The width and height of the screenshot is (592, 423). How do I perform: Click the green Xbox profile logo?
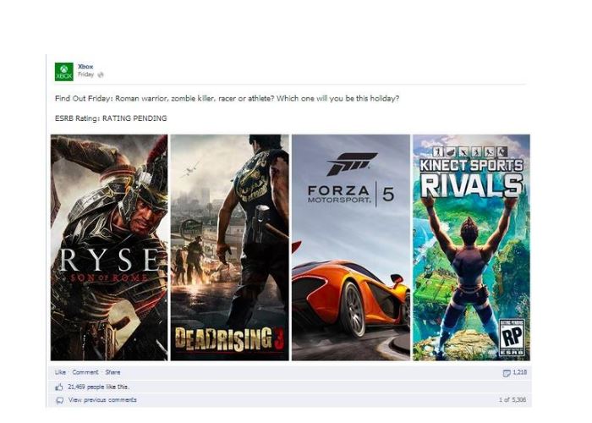[63, 72]
